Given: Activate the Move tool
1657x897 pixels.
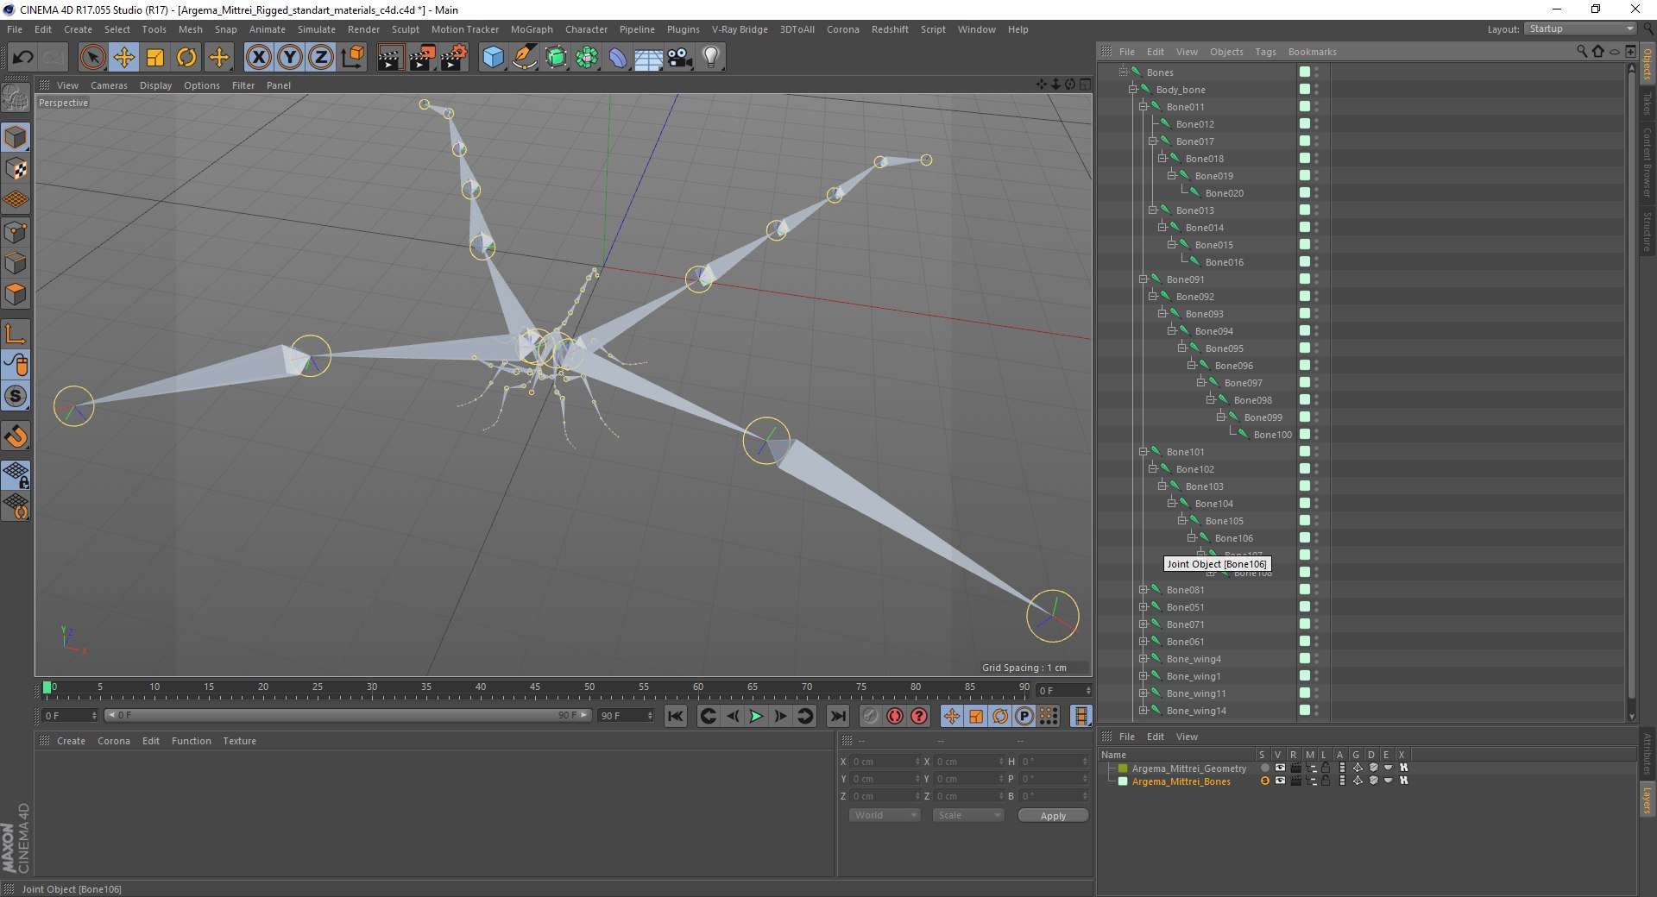Looking at the screenshot, I should pos(123,58).
